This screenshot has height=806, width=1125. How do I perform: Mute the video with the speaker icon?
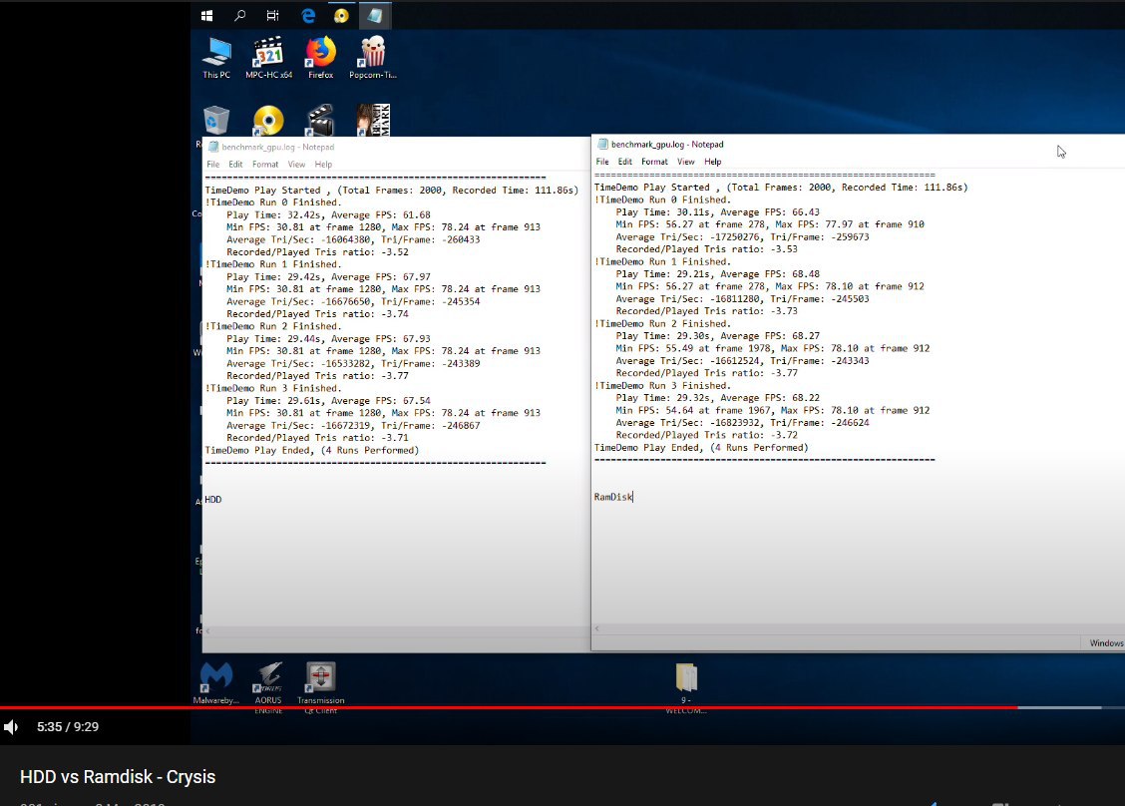point(12,727)
